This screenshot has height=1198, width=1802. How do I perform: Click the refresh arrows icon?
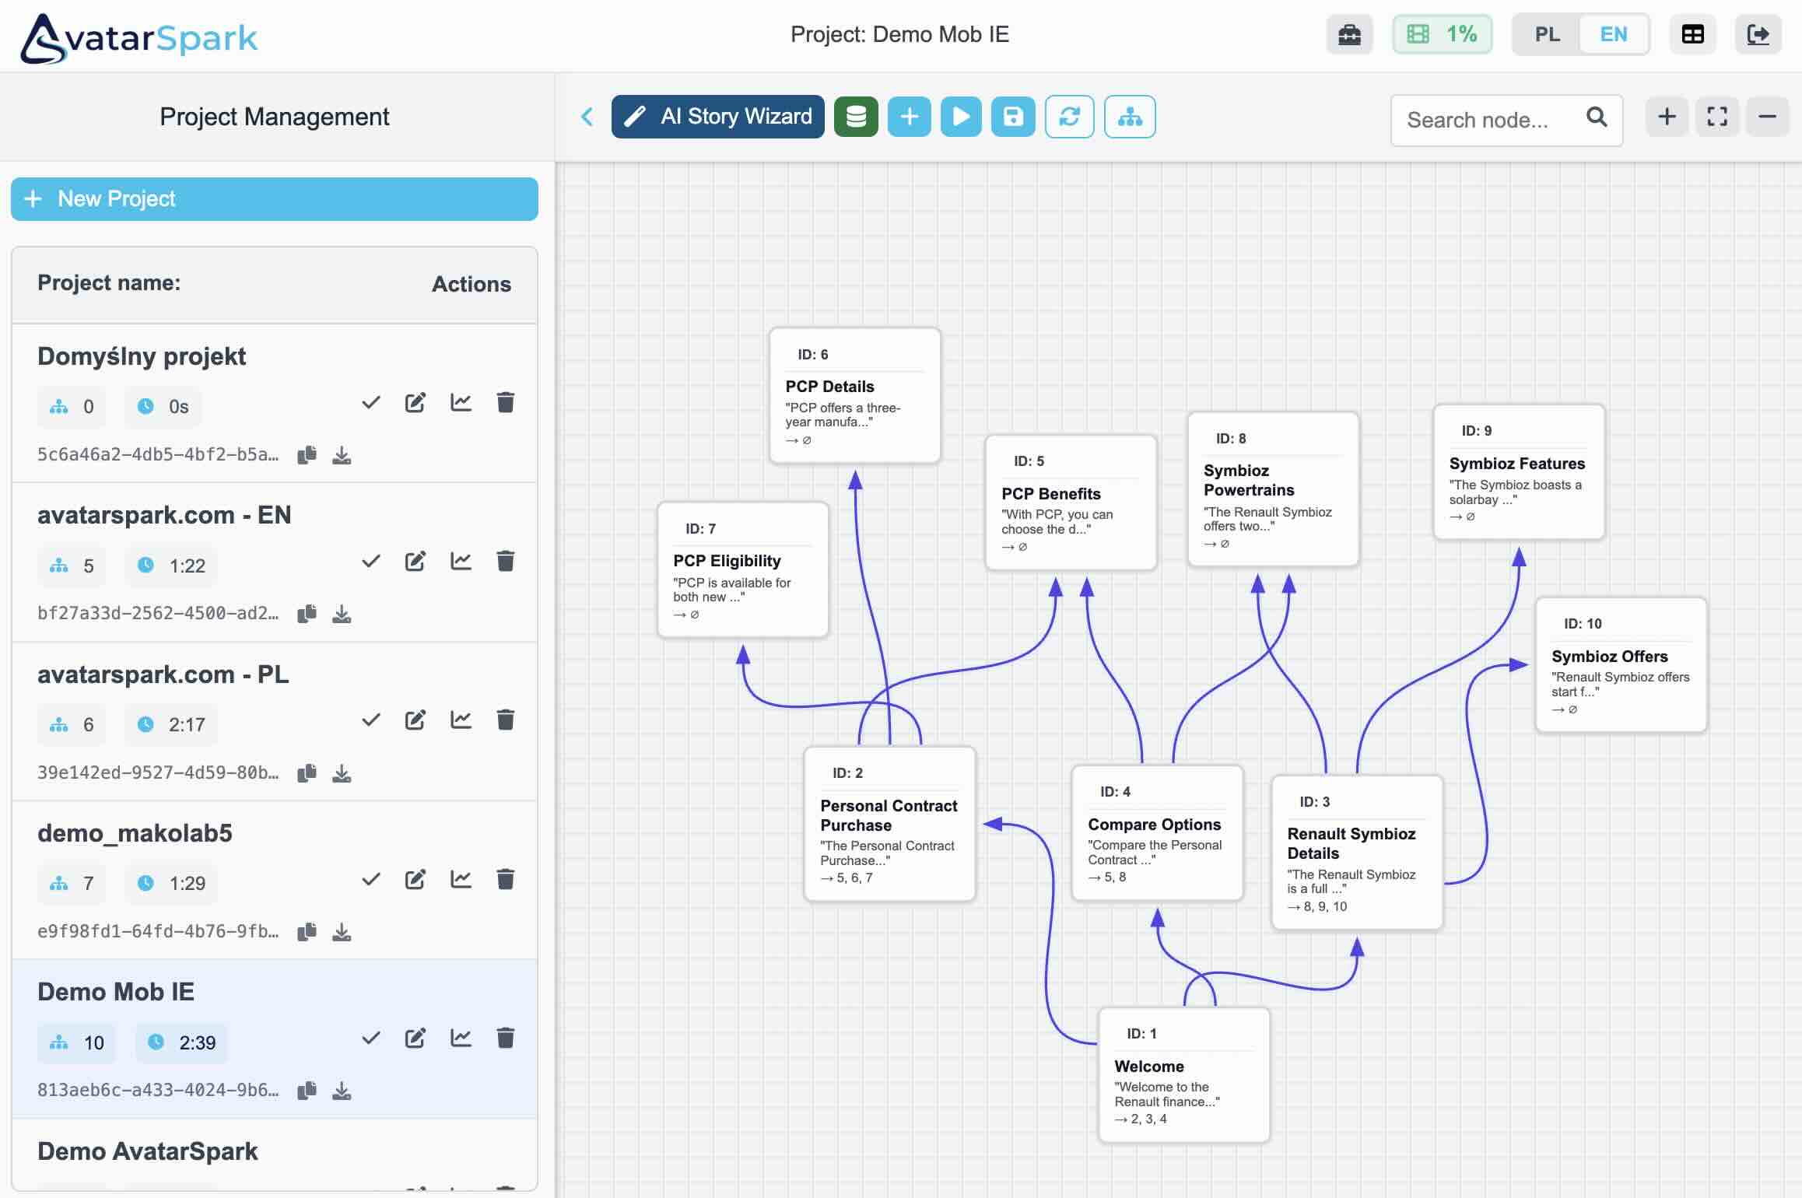coord(1069,117)
